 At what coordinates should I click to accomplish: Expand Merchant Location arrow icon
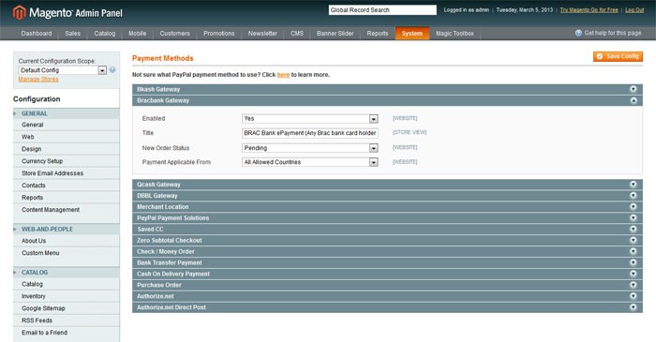pyautogui.click(x=633, y=206)
